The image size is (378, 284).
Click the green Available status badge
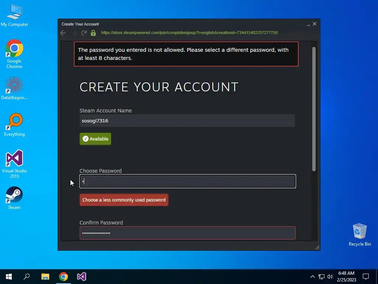96,139
